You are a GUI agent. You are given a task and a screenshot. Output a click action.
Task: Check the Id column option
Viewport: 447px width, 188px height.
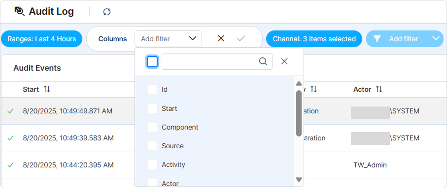point(152,89)
